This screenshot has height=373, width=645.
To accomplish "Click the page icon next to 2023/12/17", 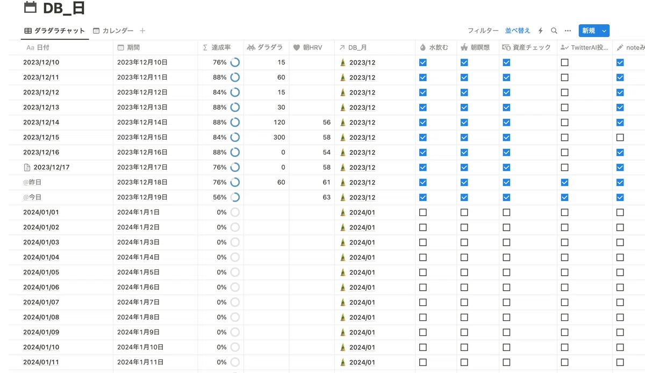I will (x=27, y=167).
